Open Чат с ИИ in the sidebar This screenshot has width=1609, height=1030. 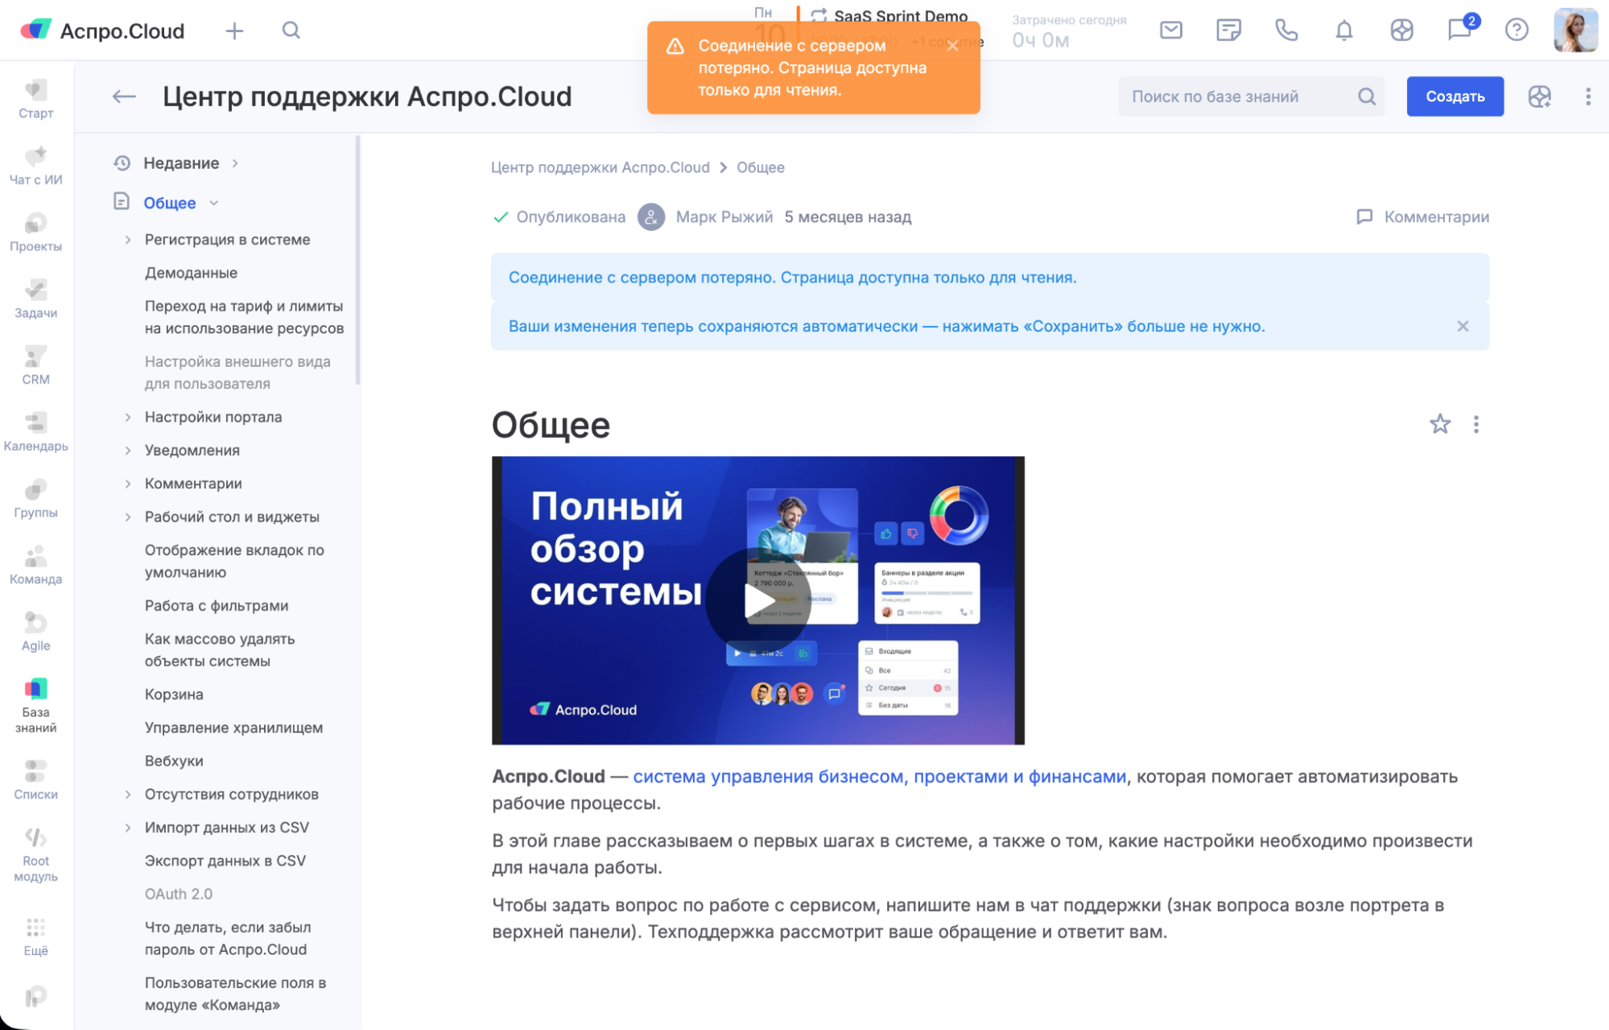point(36,166)
